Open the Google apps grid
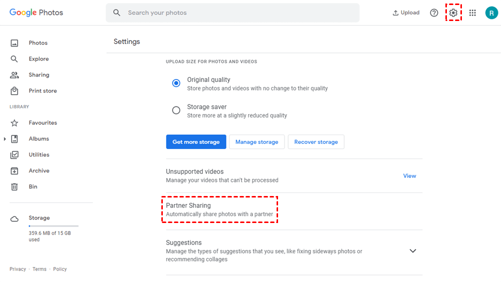This screenshot has height=282, width=501. tap(472, 13)
